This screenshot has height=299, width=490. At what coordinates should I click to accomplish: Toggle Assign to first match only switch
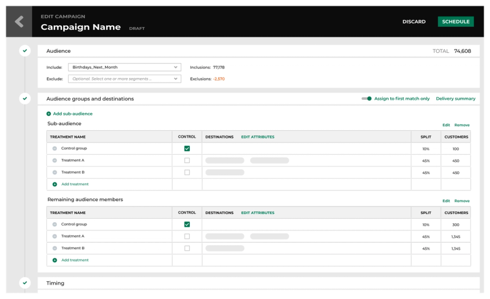(x=366, y=98)
